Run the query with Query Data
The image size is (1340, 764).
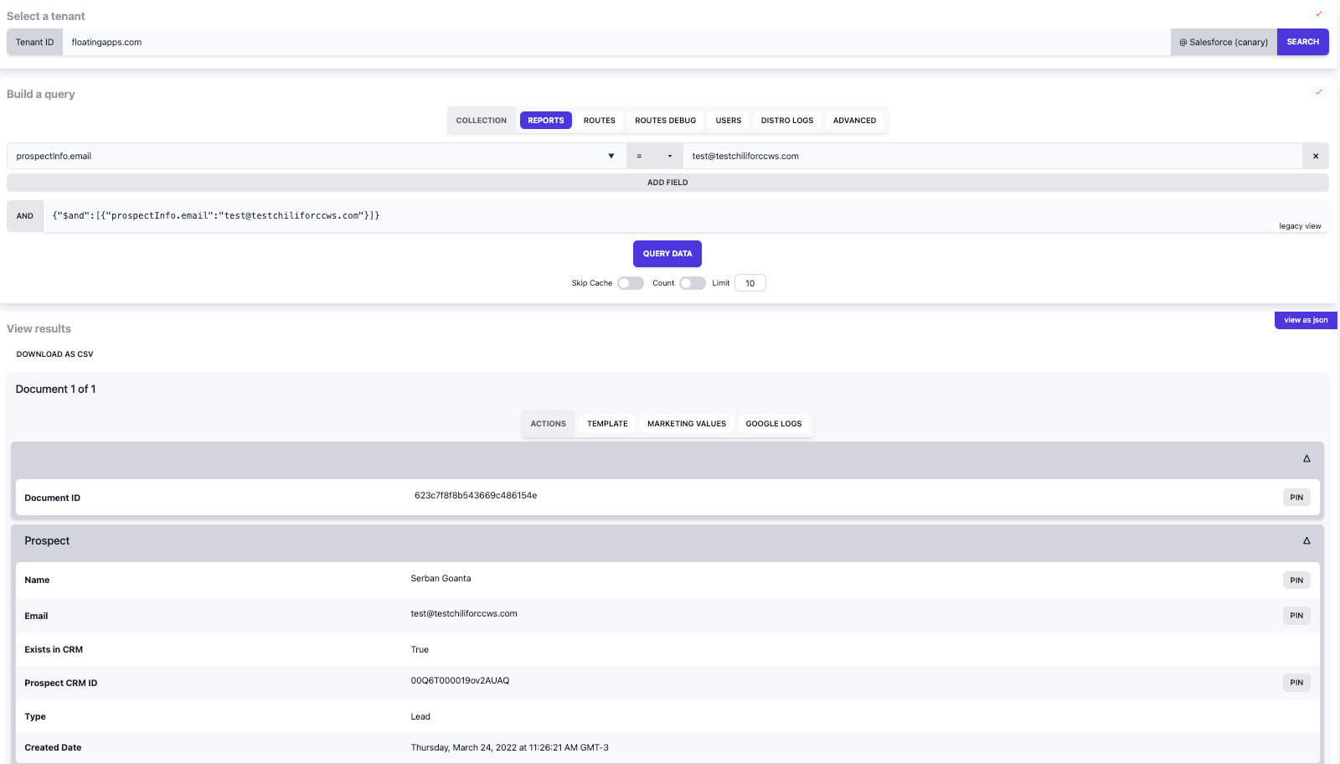point(667,254)
